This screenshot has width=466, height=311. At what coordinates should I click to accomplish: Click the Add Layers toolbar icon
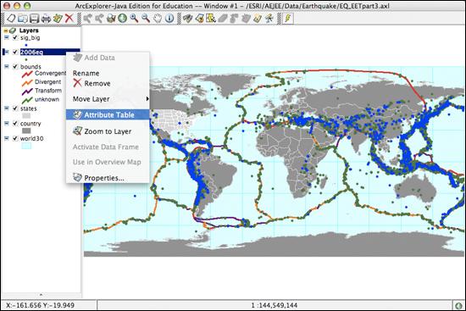click(x=58, y=19)
